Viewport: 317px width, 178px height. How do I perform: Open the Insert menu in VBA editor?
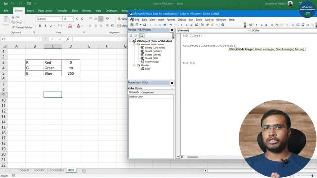160,20
